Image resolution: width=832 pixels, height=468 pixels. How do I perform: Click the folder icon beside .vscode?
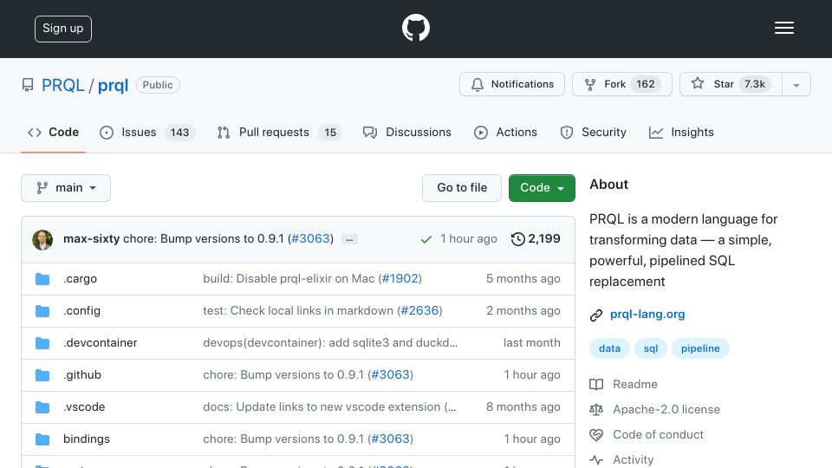pos(42,407)
